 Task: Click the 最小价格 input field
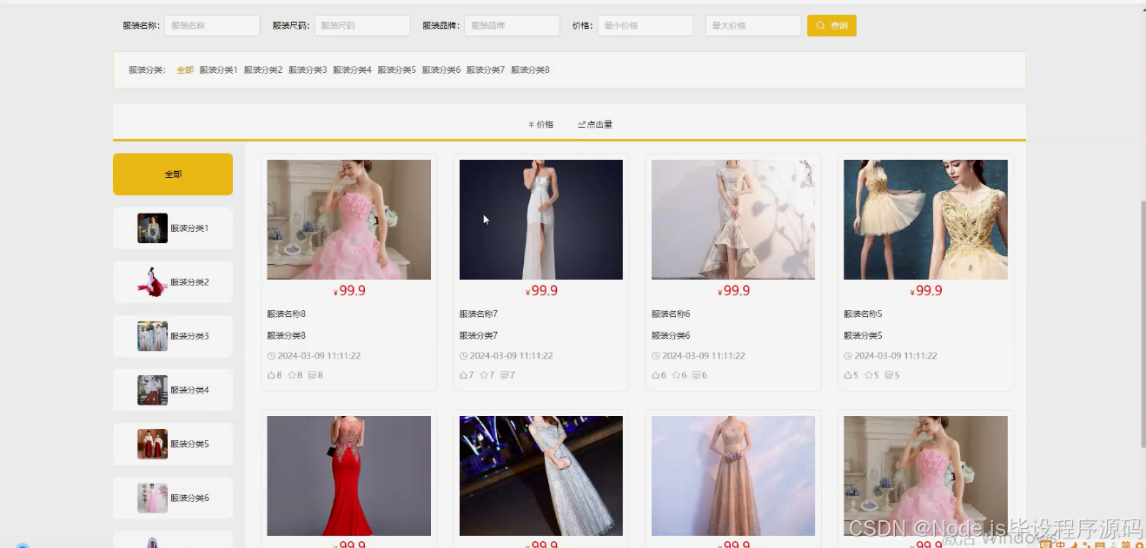click(x=645, y=26)
